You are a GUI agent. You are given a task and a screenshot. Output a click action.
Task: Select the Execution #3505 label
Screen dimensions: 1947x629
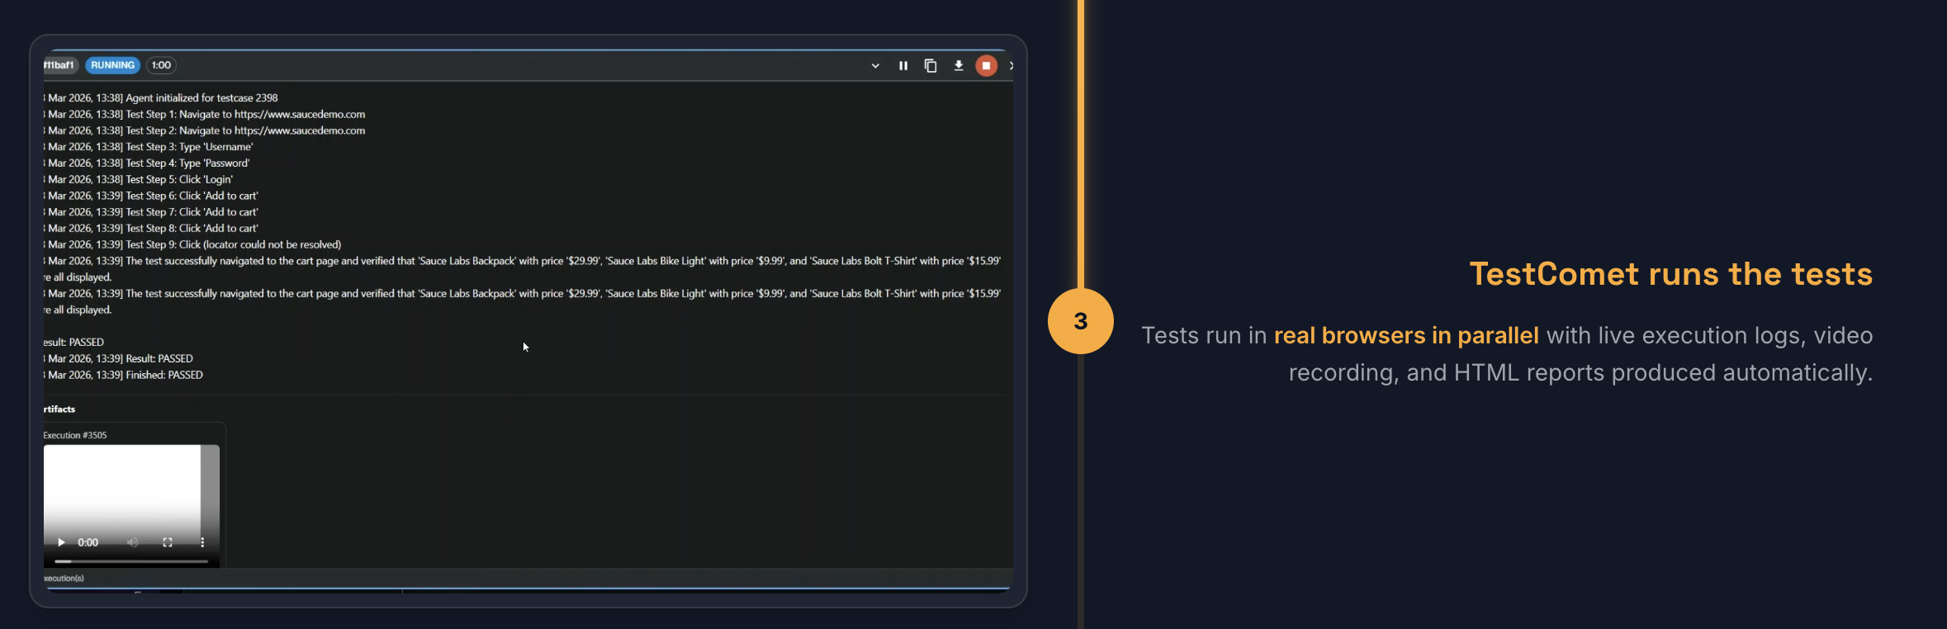pos(75,435)
